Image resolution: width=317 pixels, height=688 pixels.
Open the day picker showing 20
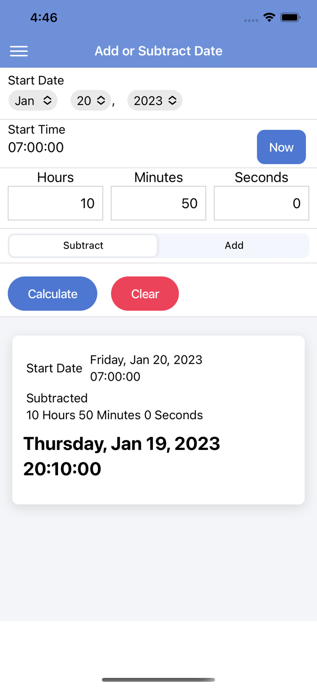(90, 100)
